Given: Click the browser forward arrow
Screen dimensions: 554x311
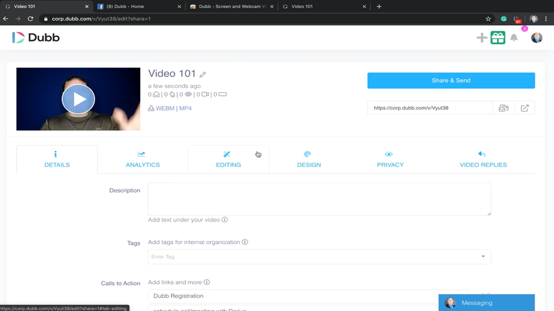Looking at the screenshot, I should click(18, 19).
